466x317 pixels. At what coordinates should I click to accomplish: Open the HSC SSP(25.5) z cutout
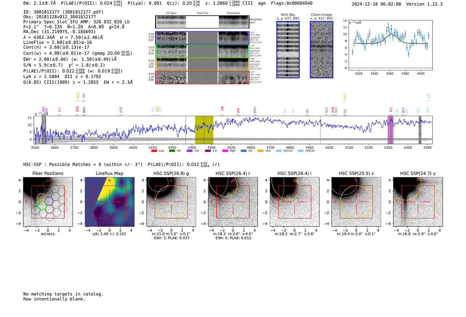(x=356, y=202)
